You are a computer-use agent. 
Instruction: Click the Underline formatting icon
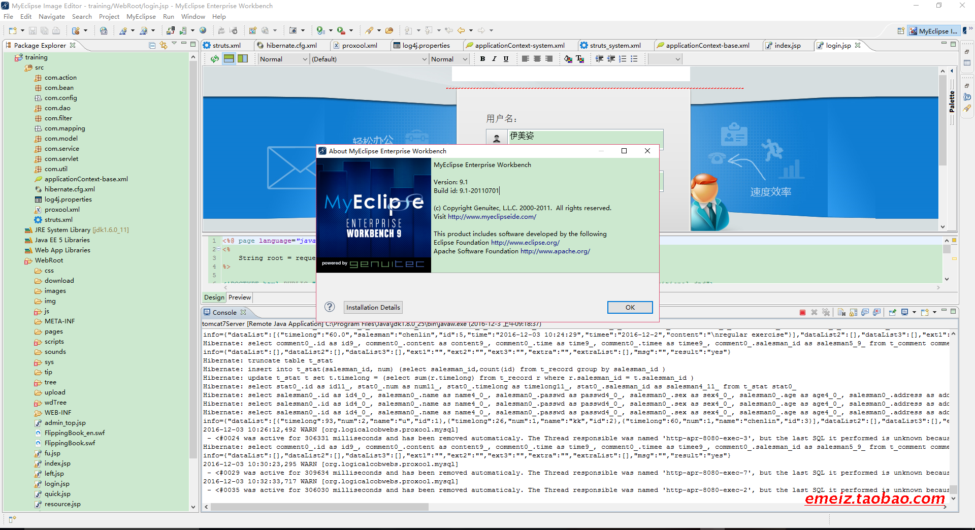click(506, 59)
